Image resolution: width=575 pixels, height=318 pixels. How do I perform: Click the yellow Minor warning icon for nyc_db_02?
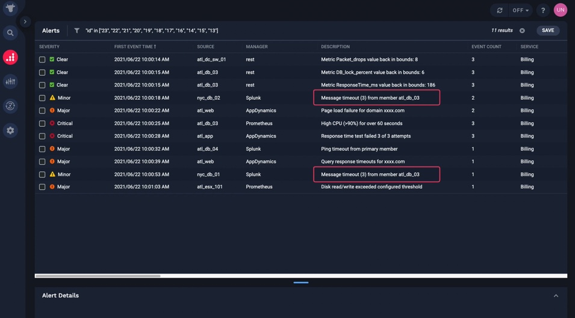pyautogui.click(x=52, y=98)
